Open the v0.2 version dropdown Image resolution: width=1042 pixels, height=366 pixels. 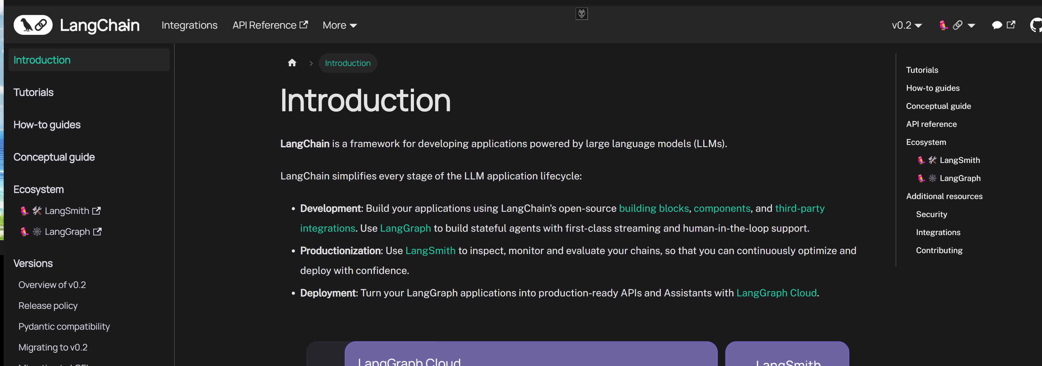tap(907, 25)
